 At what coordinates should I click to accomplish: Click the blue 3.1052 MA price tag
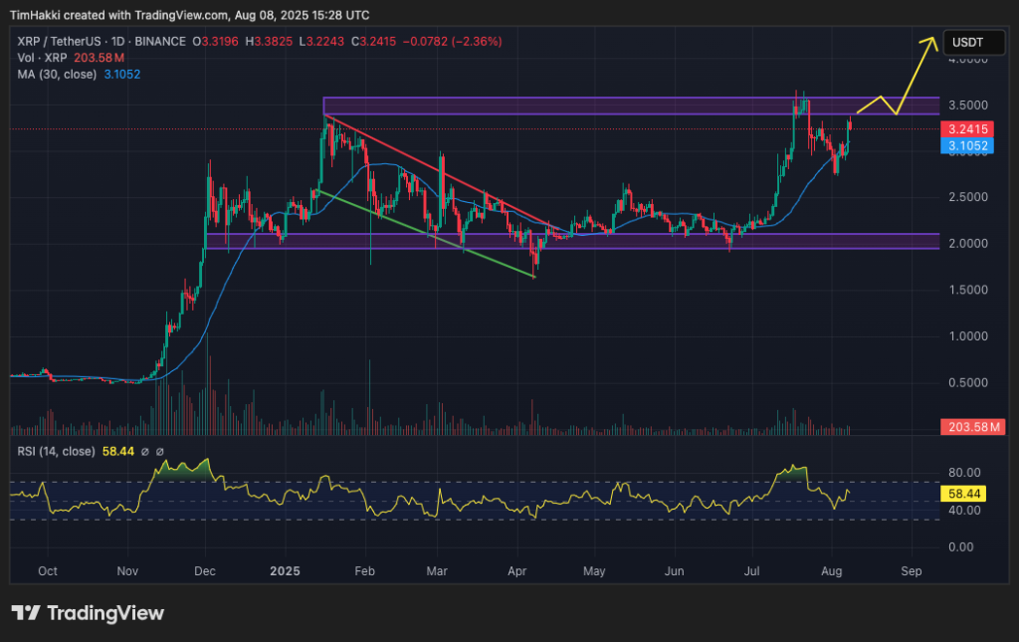tap(968, 145)
